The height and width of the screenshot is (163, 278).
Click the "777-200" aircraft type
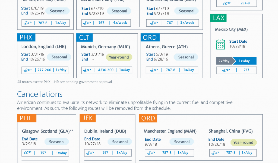44,70
